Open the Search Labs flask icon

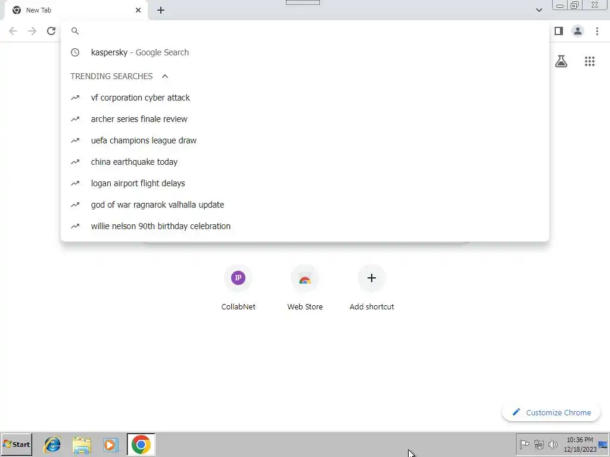pyautogui.click(x=561, y=61)
